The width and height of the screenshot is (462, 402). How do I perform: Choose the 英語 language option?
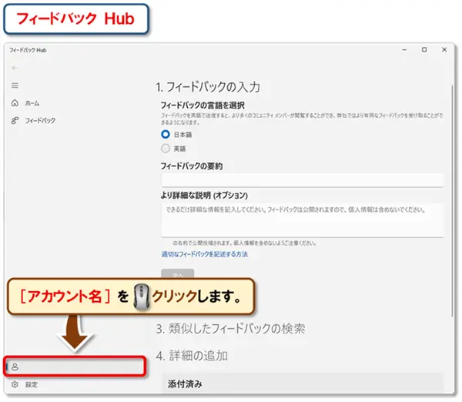click(x=166, y=148)
